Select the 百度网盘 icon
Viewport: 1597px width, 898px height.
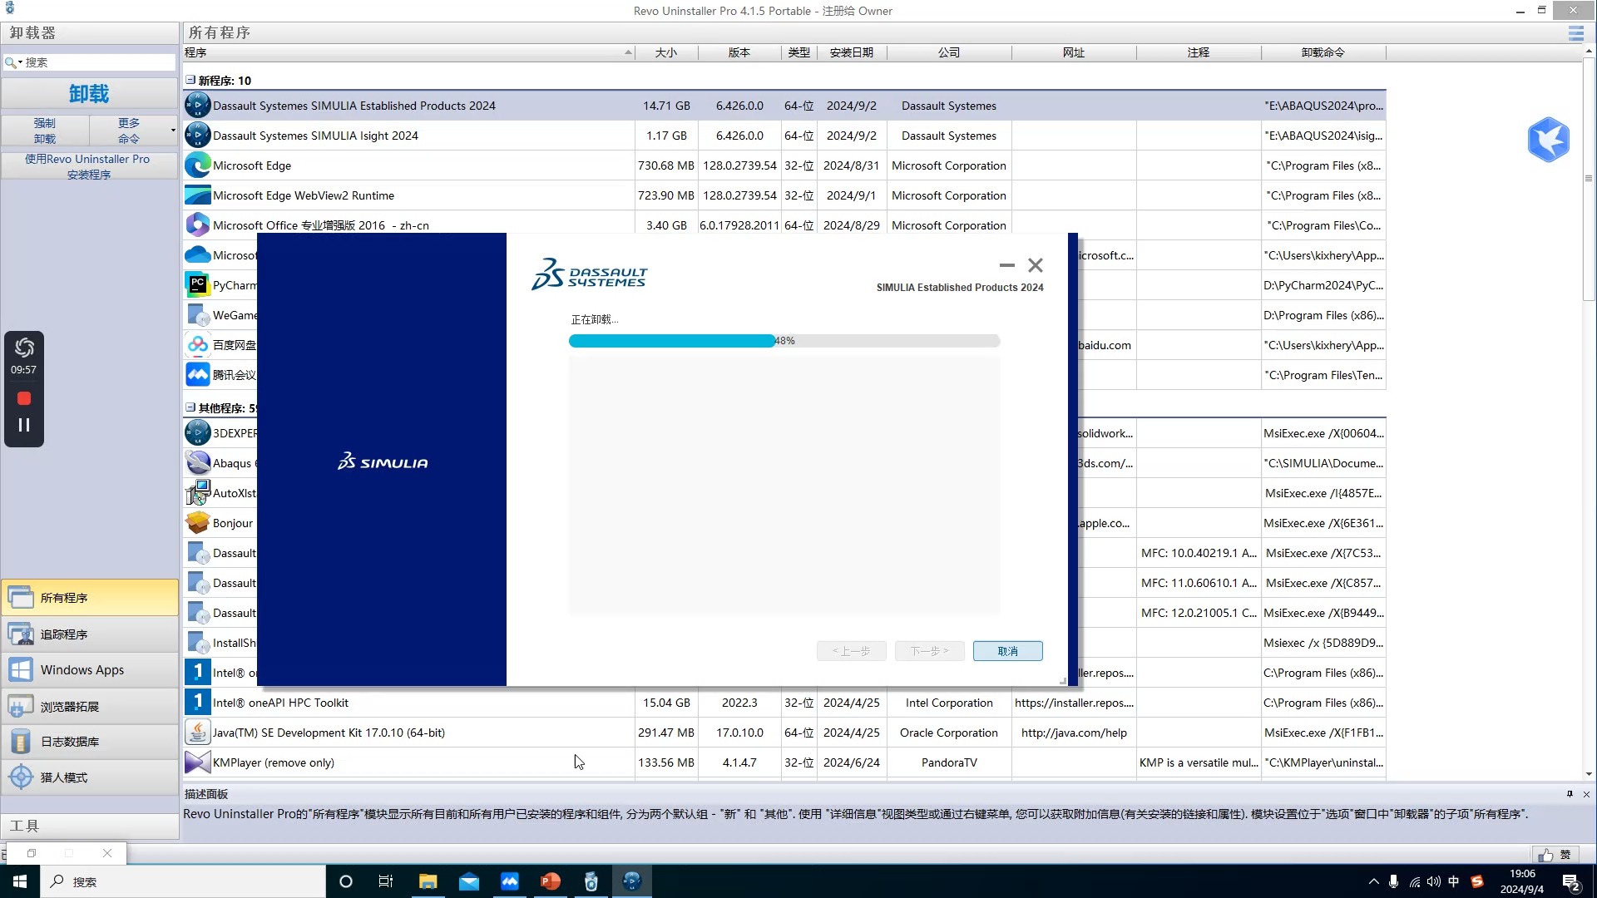pyautogui.click(x=197, y=345)
